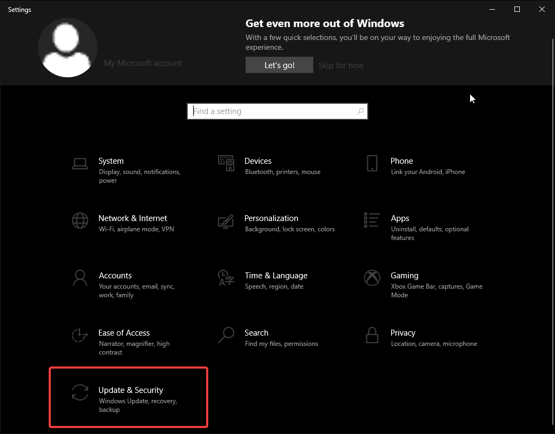Click the Let's go! button
Viewport: 555px width, 434px height.
pos(279,64)
